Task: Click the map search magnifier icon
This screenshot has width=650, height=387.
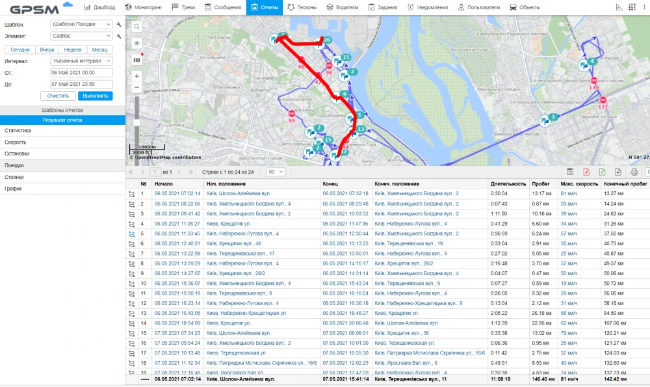Action: coord(136,27)
